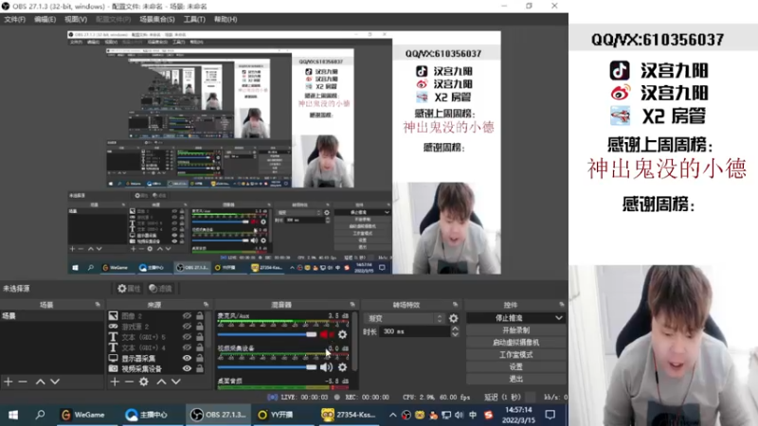The image size is (758, 426).
Task: Expand the 停止推流 dropdown arrow
Action: 559,318
